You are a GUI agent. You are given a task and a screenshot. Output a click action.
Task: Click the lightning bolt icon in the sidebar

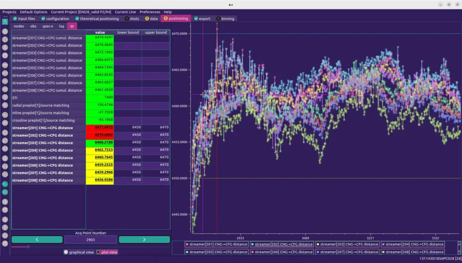tap(5, 228)
